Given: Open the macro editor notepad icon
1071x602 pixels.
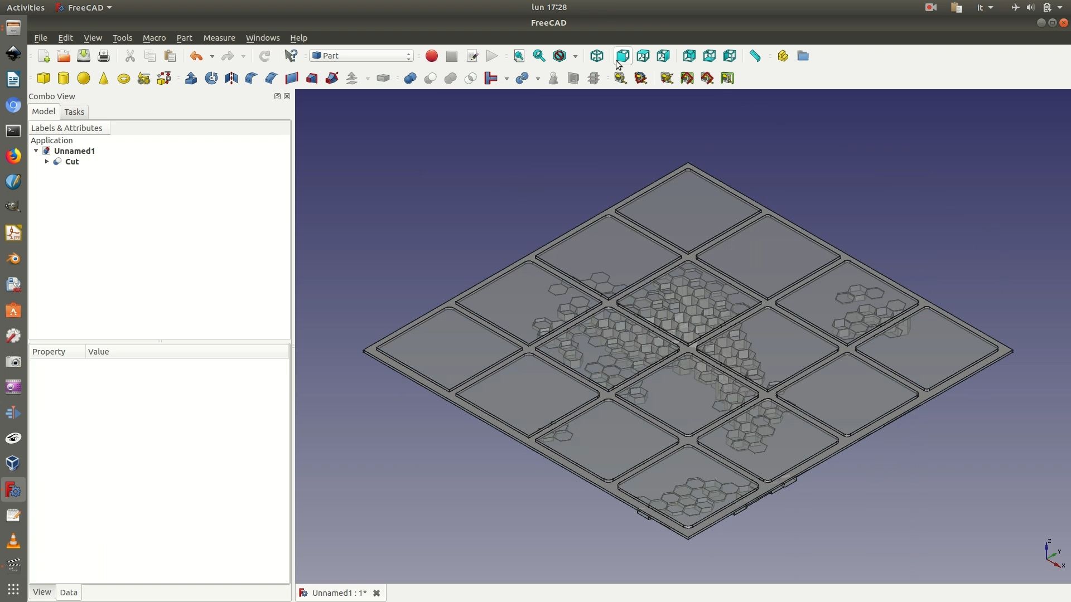Looking at the screenshot, I should (472, 56).
